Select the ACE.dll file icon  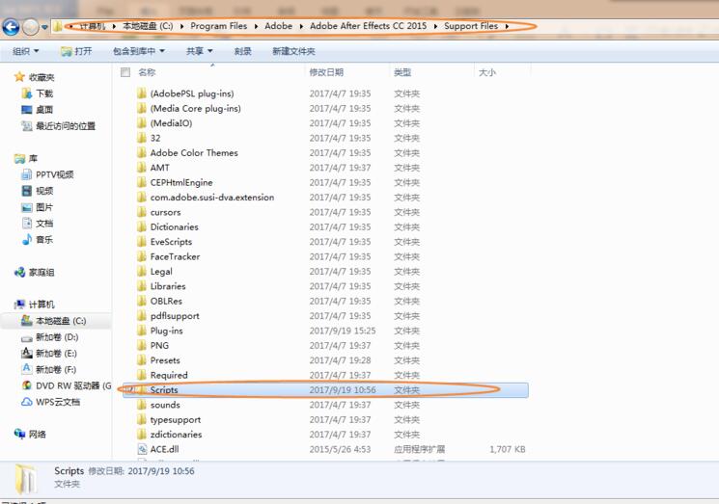pos(142,449)
